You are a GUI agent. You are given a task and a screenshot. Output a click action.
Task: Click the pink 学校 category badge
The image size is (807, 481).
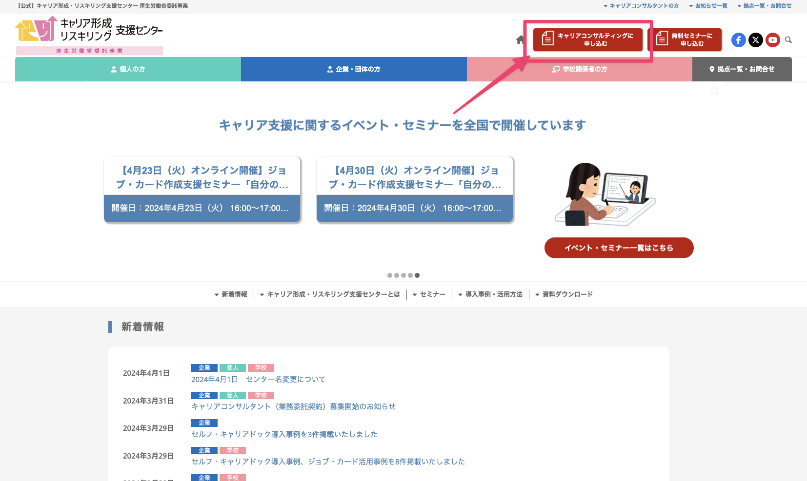261,367
